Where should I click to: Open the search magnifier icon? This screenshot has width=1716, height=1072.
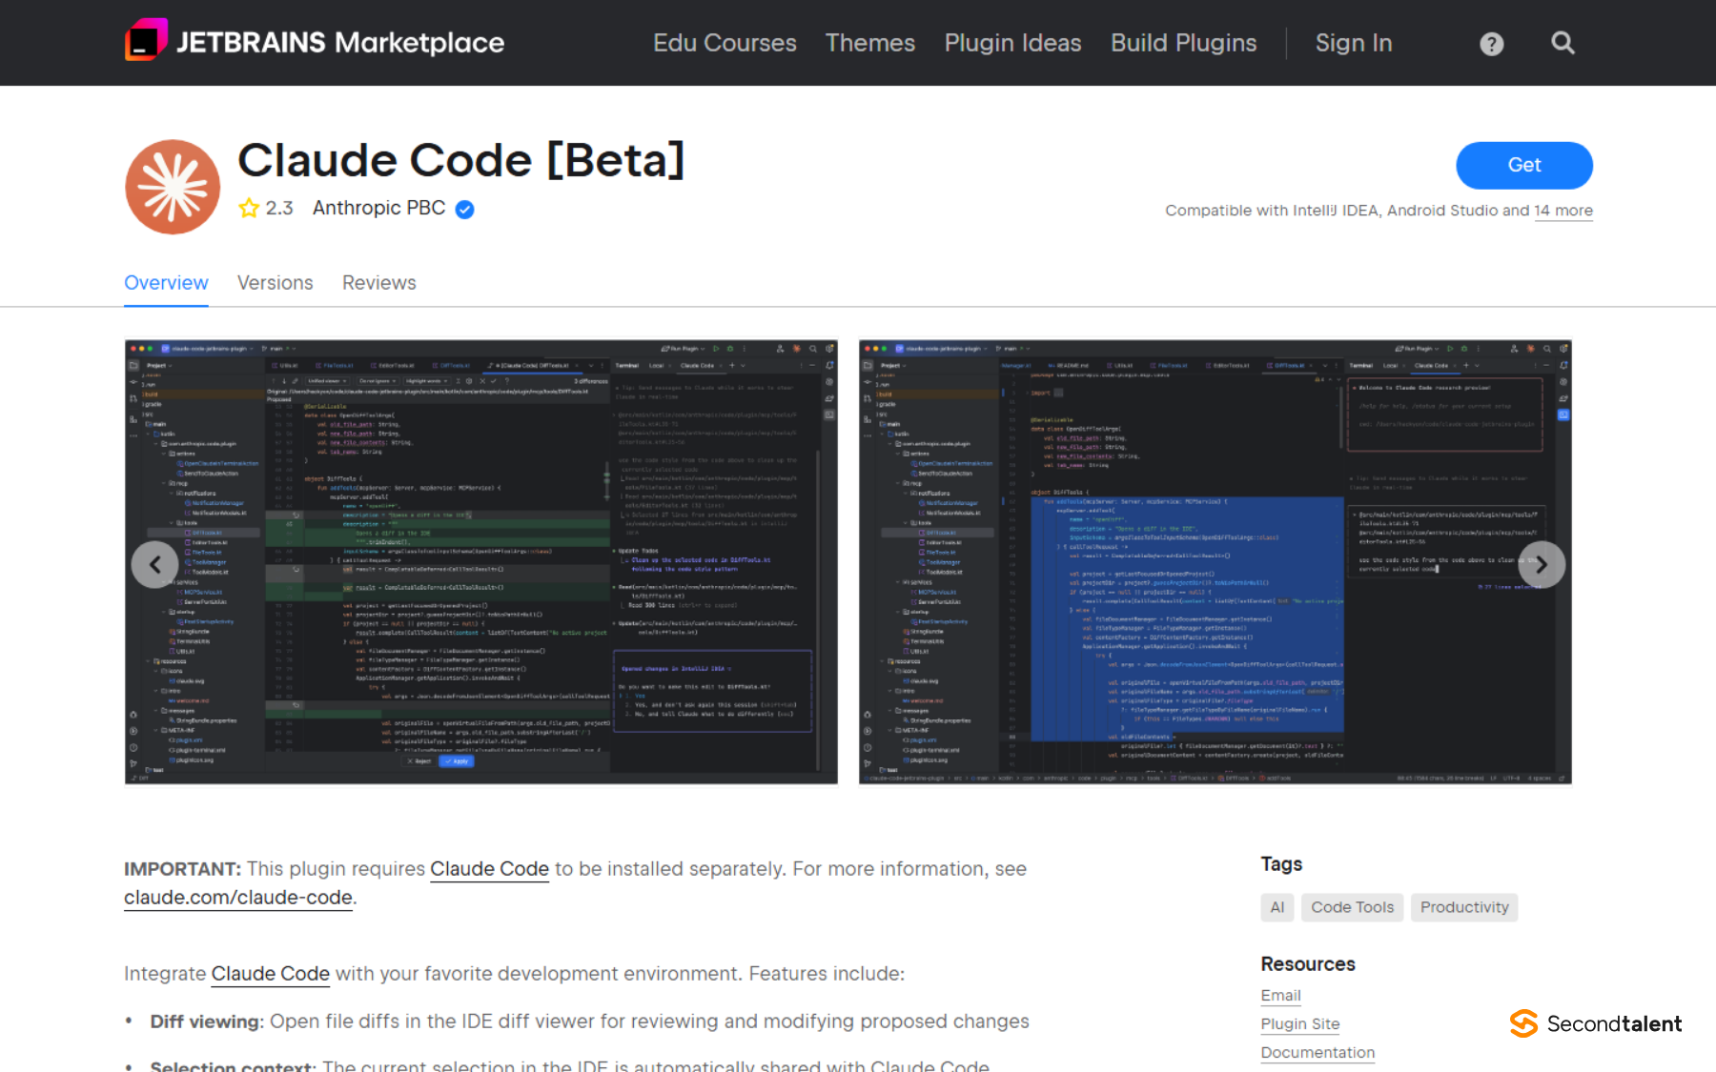(x=1563, y=43)
